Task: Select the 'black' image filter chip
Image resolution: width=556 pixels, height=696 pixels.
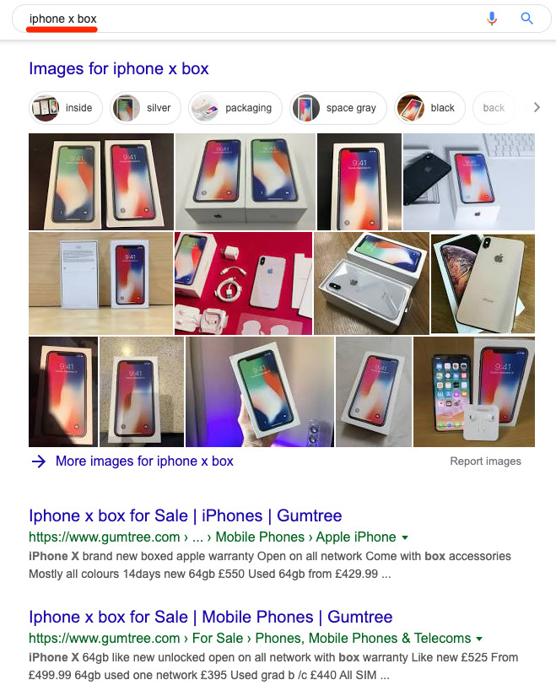Action: (x=429, y=108)
